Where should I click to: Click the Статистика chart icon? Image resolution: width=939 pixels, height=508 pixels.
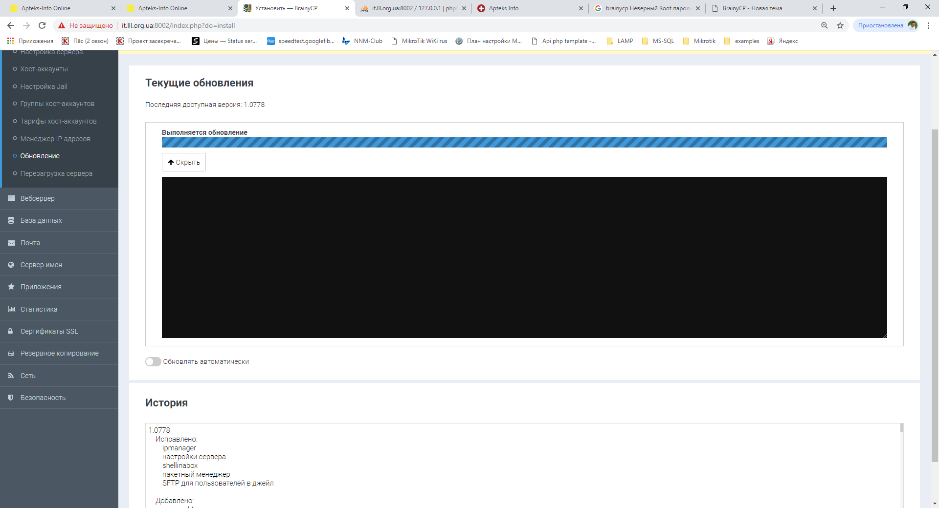pos(11,309)
